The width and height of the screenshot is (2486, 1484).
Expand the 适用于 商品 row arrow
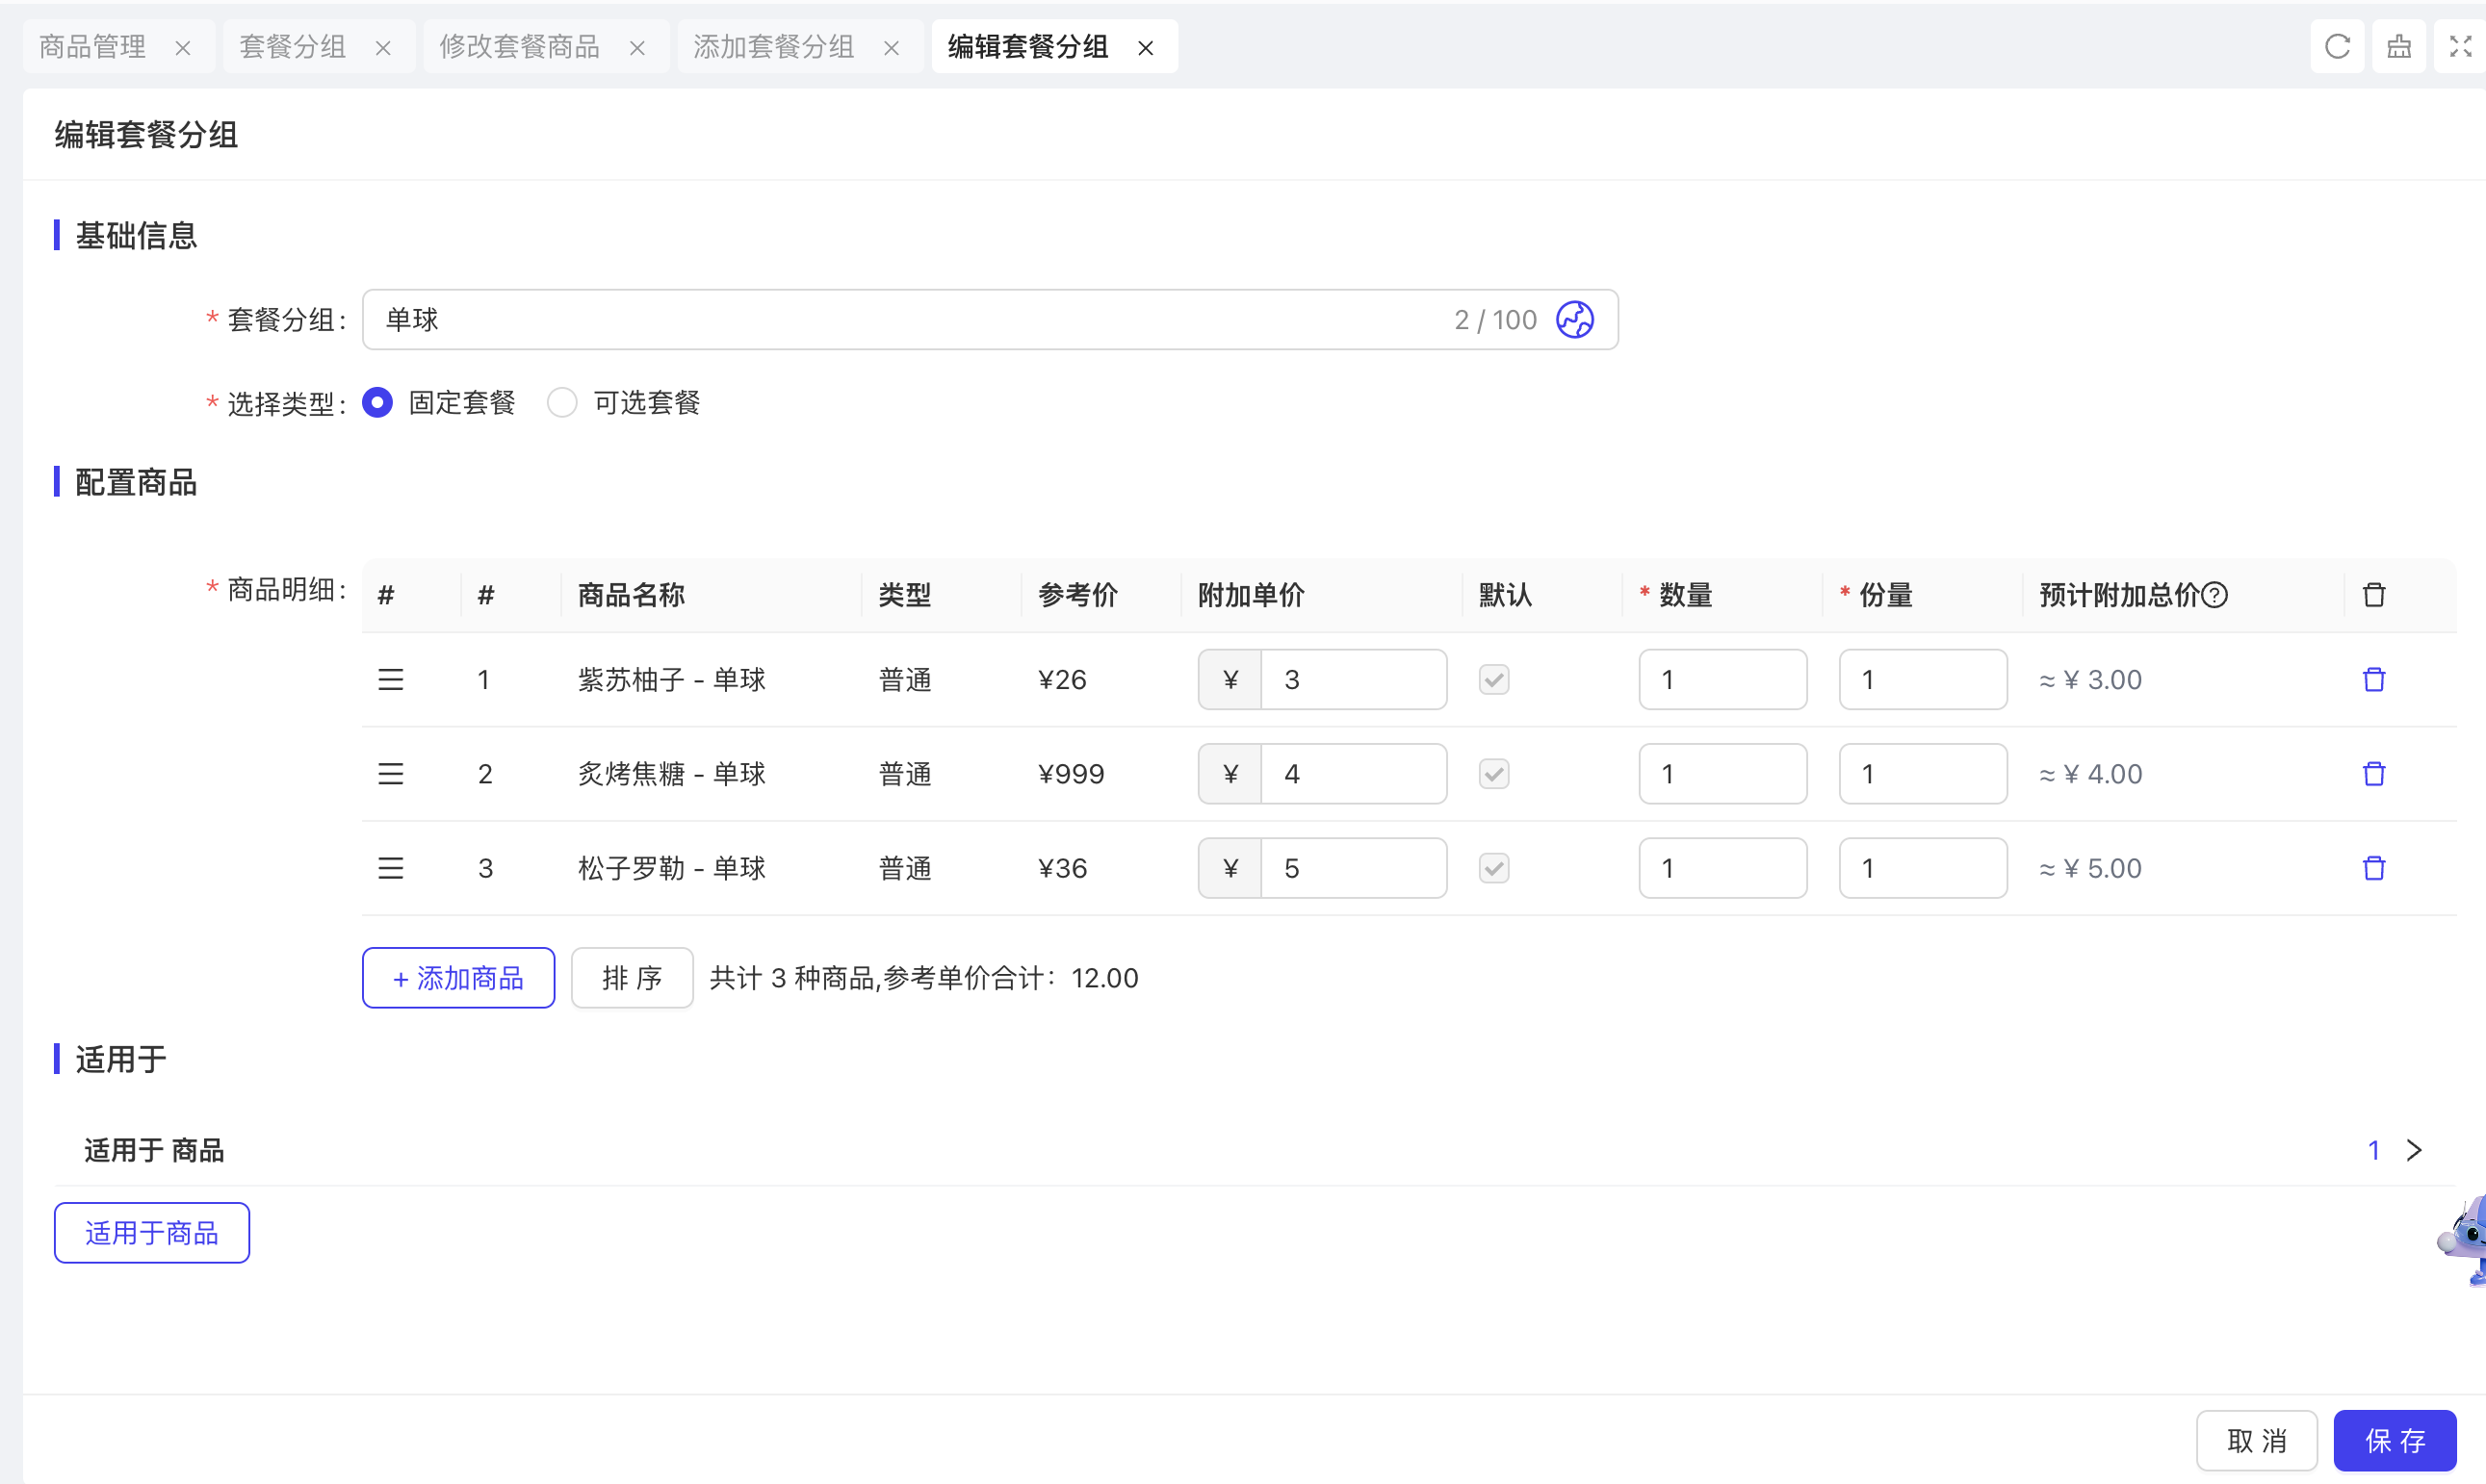click(x=2414, y=1150)
